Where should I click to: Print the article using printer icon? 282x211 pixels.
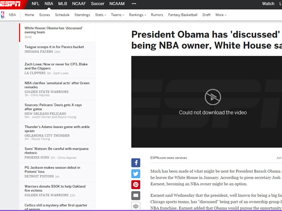(x=135, y=206)
